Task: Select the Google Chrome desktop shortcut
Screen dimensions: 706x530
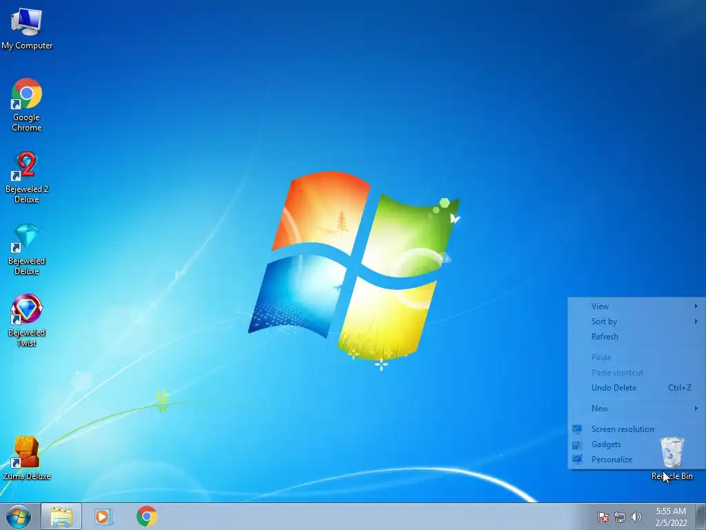Action: 27,105
